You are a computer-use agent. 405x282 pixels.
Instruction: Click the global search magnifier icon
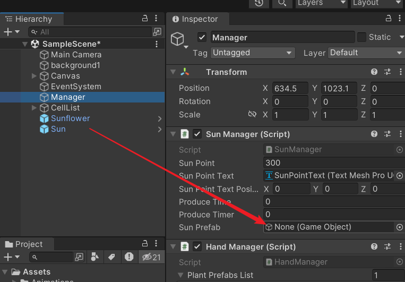click(x=281, y=3)
